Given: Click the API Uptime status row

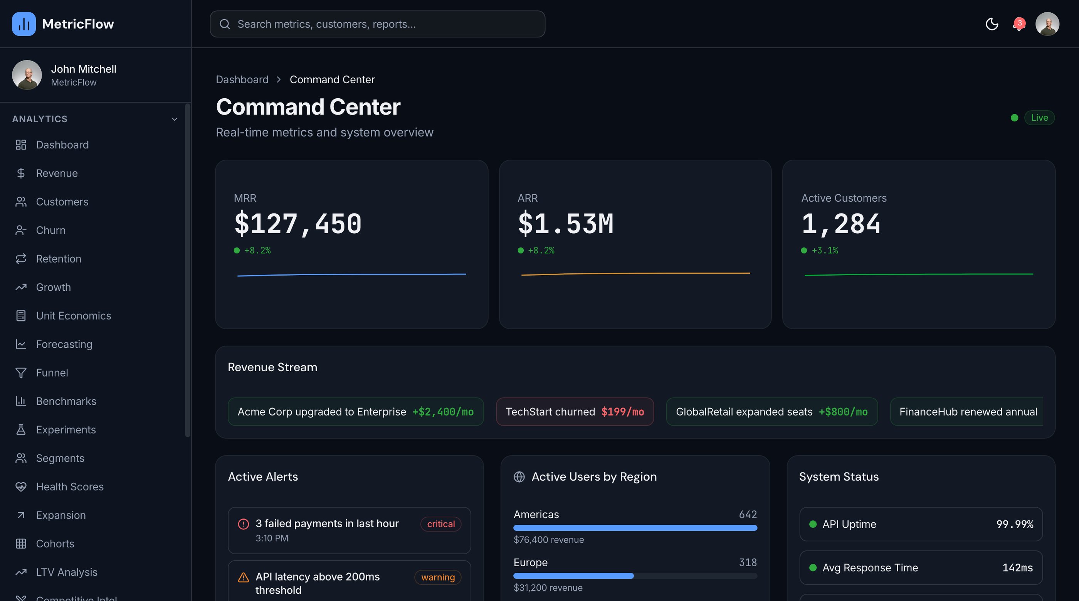Looking at the screenshot, I should 921,524.
